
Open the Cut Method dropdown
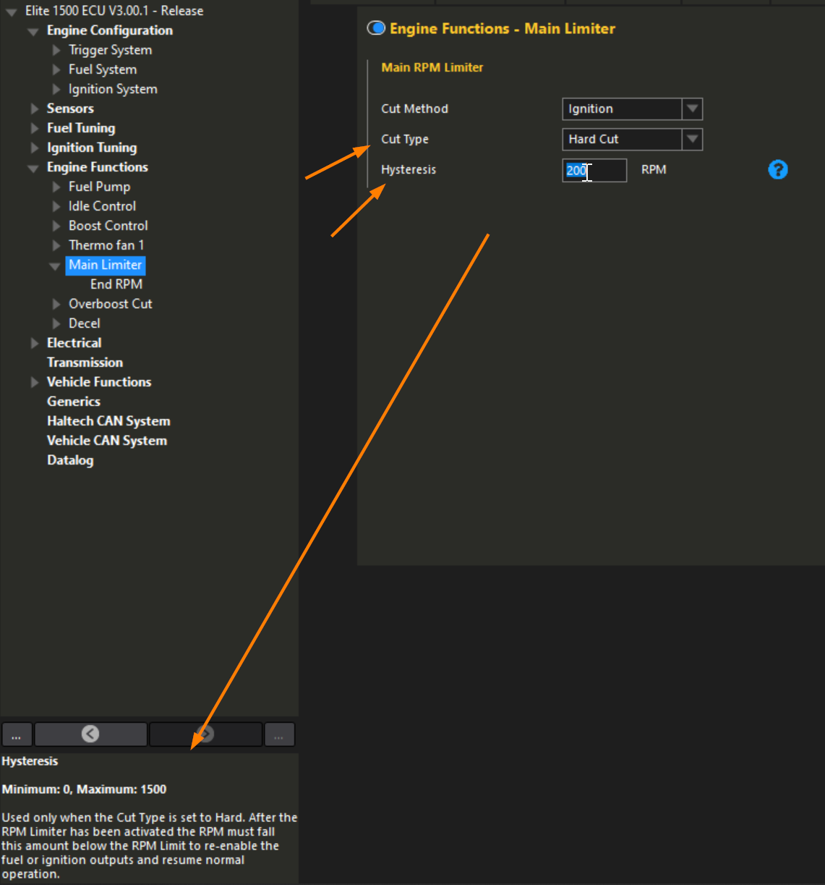693,109
